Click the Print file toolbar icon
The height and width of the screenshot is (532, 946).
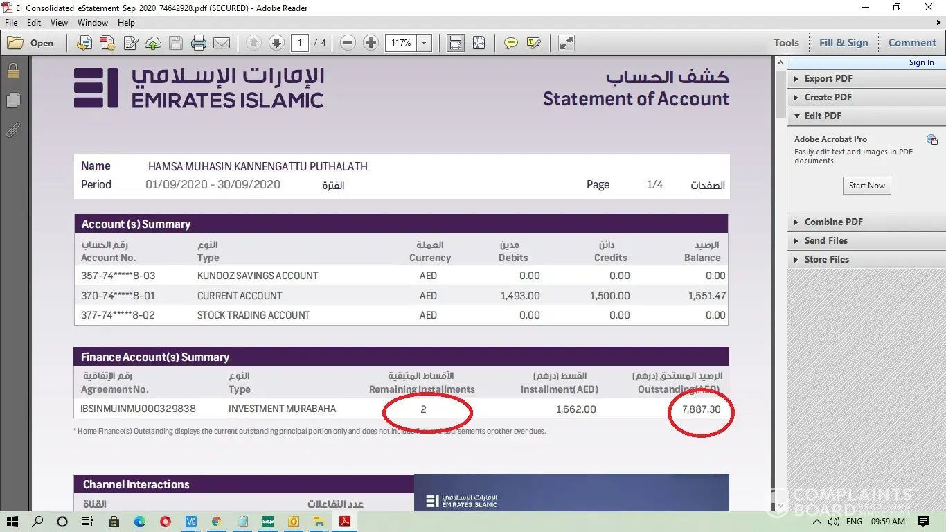click(x=199, y=43)
